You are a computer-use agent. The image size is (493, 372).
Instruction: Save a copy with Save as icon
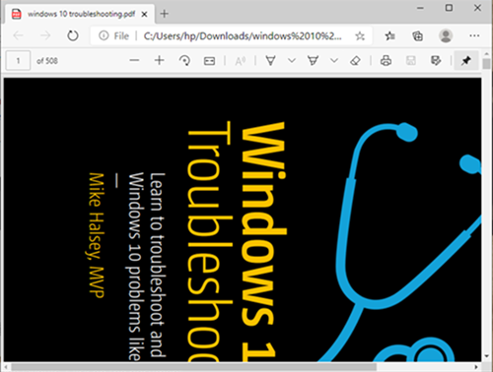coord(436,61)
